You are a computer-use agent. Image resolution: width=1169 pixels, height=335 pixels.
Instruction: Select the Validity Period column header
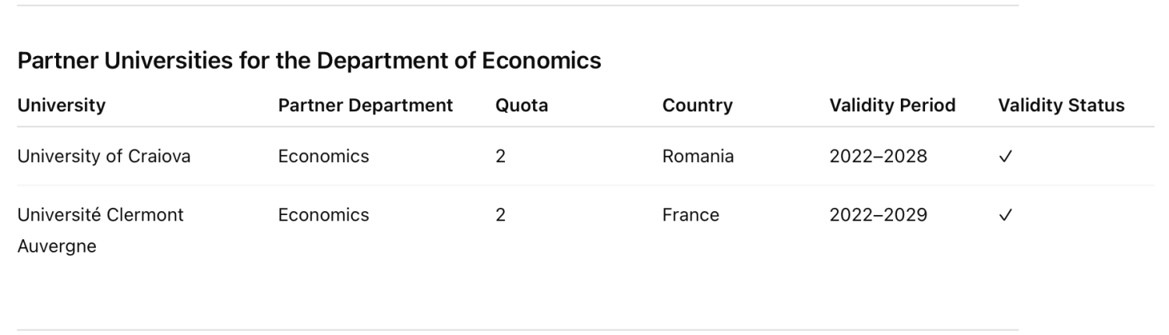click(x=892, y=106)
